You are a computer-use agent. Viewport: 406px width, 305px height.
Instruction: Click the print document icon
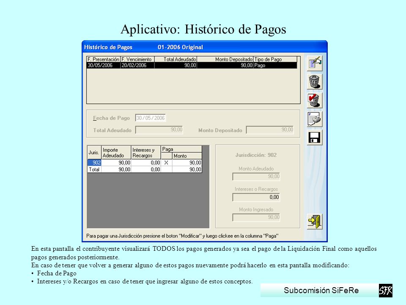[x=315, y=119]
